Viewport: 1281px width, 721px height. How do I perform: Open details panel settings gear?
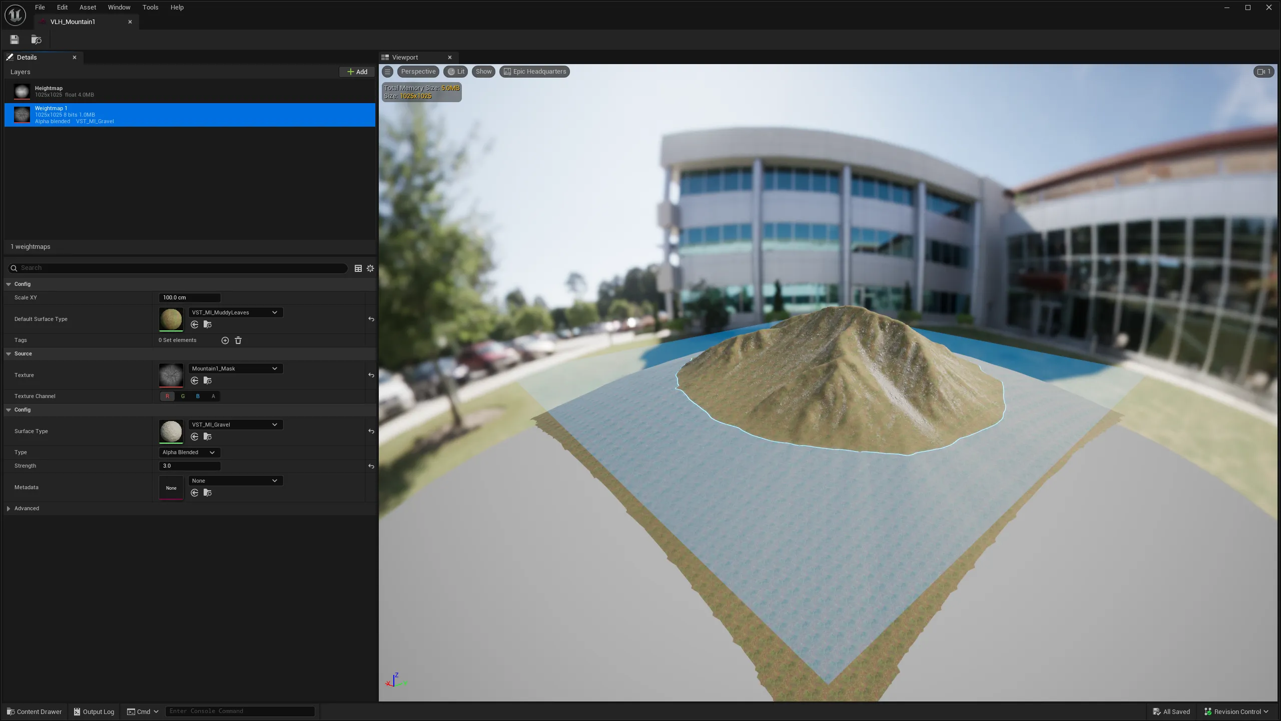(370, 268)
